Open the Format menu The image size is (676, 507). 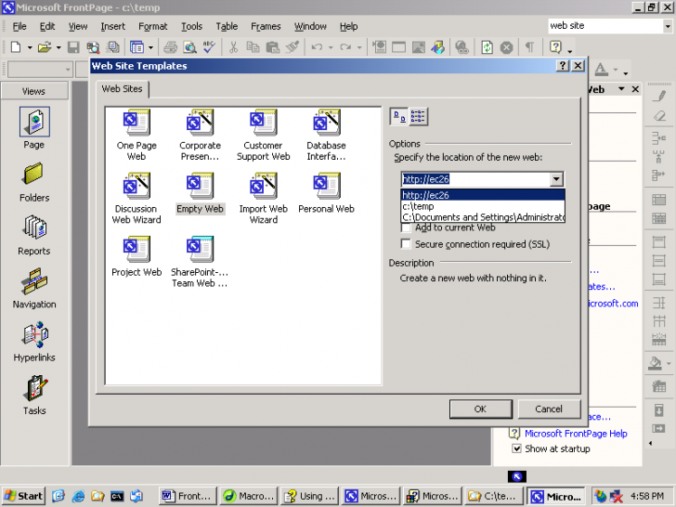[153, 26]
